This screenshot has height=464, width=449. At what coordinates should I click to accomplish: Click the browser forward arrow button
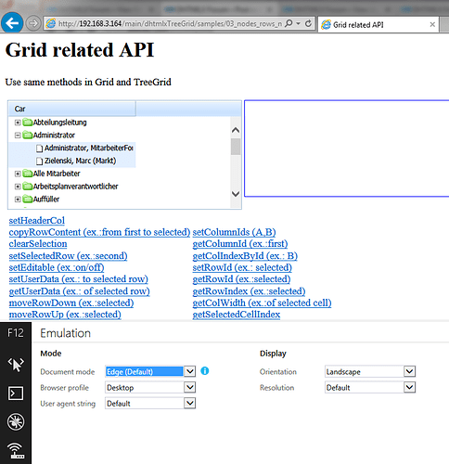32,23
